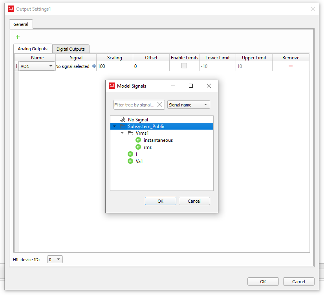Click the red minus remove row icon
The image size is (324, 295).
[x=291, y=66]
